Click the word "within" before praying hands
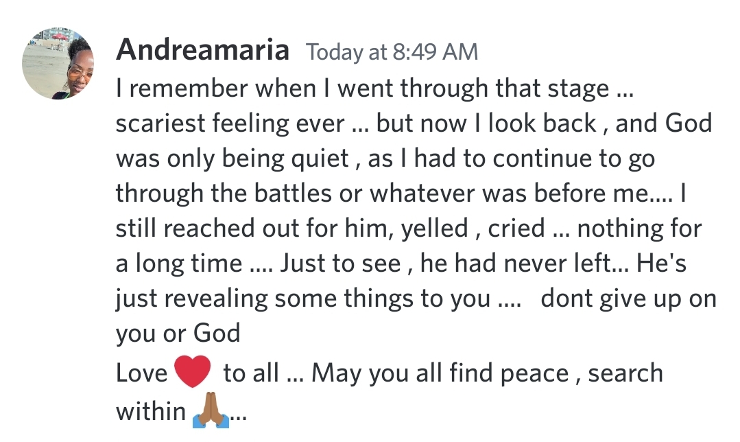Viewport: 740px width, 442px height. click(x=150, y=410)
